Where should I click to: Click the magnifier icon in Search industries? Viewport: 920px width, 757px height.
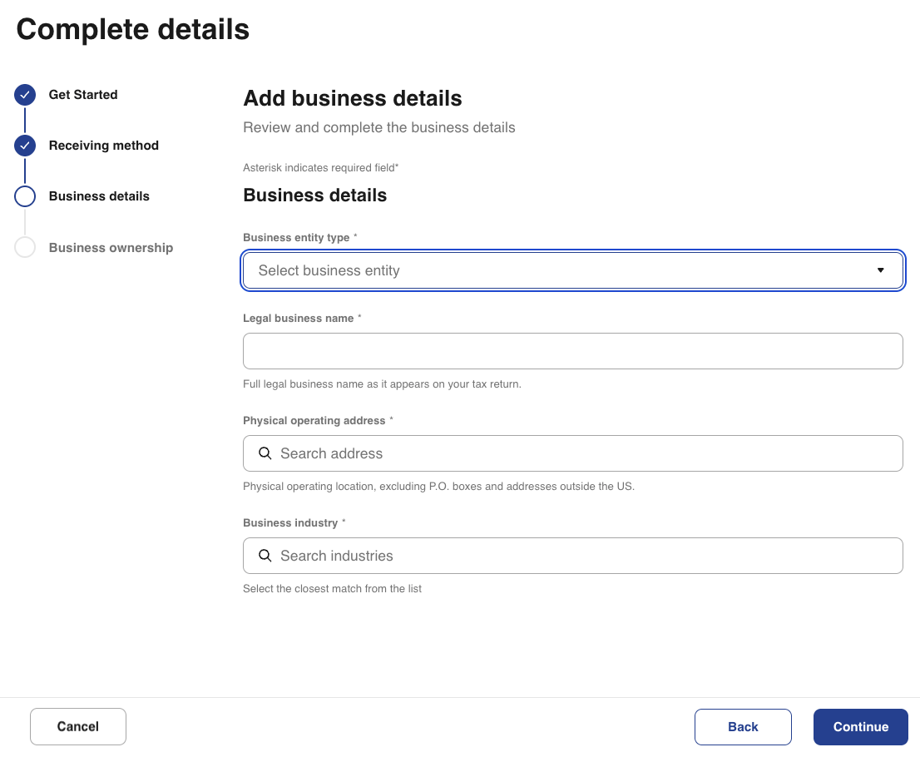[265, 556]
